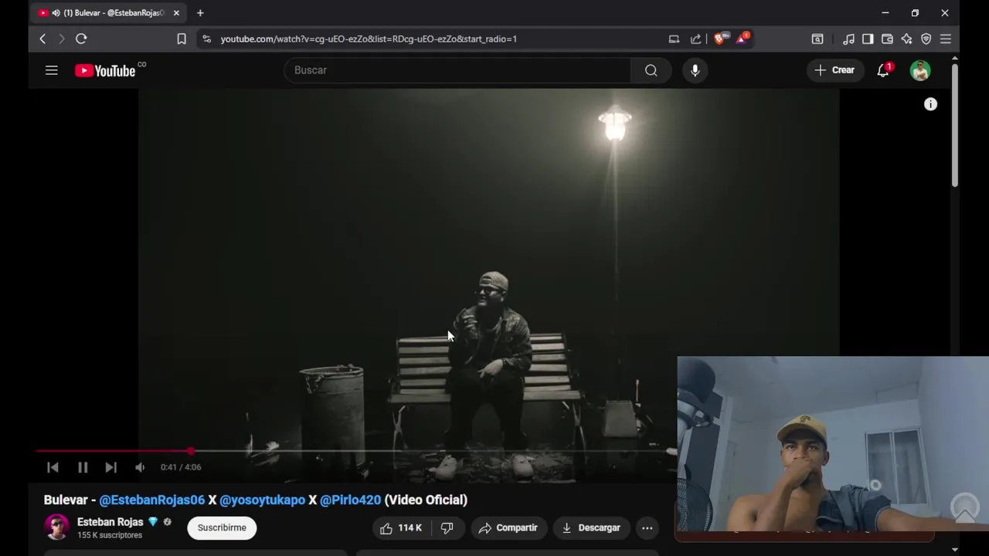Open the Brave playlist music note icon

tap(848, 39)
